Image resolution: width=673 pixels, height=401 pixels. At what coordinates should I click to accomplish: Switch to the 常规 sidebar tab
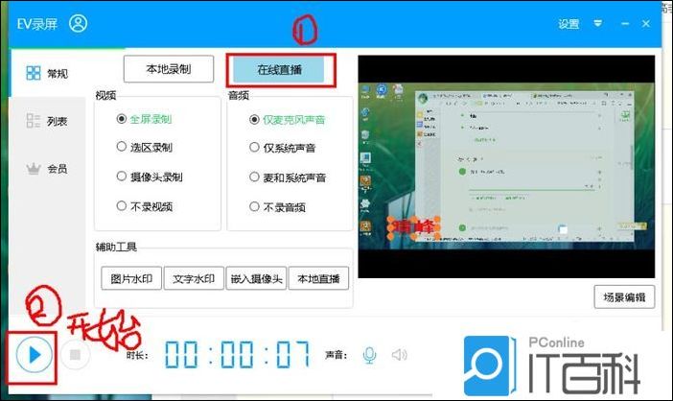click(47, 74)
